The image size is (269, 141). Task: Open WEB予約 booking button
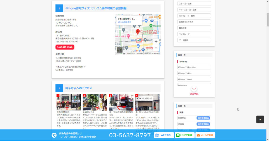[x=164, y=135]
